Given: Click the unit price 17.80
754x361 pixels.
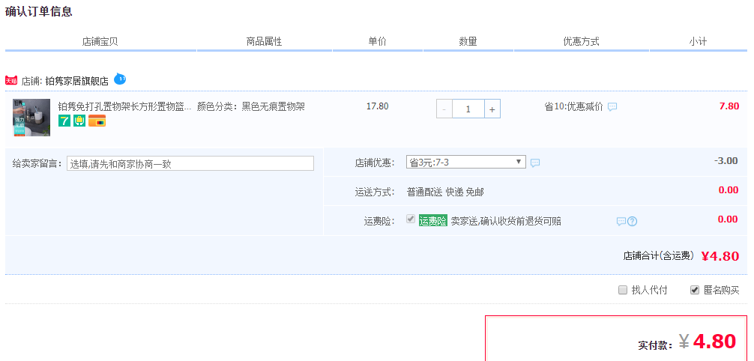Looking at the screenshot, I should tap(378, 106).
